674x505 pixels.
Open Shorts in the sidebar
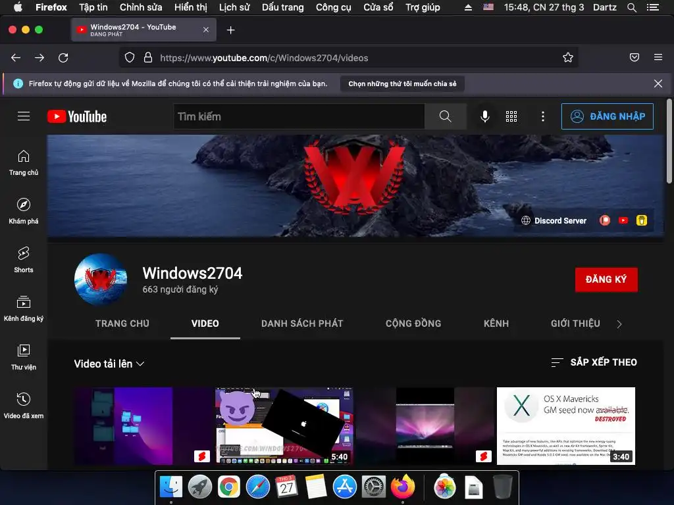[x=24, y=260]
